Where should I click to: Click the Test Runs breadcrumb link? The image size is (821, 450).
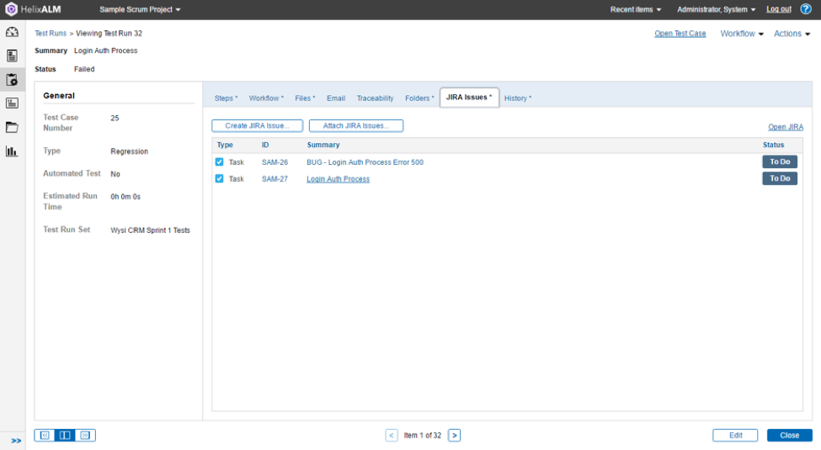[x=51, y=34]
